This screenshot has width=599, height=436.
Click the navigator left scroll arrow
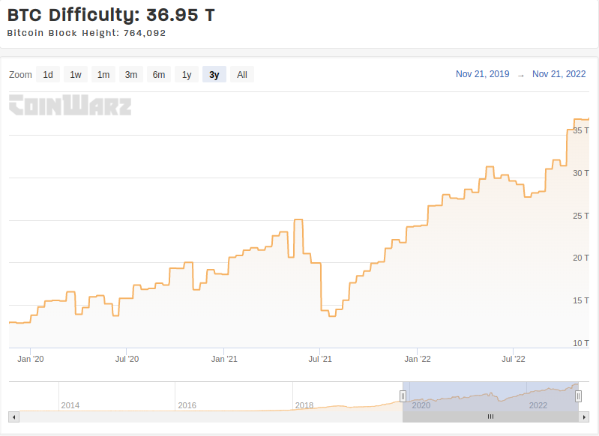pyautogui.click(x=13, y=417)
